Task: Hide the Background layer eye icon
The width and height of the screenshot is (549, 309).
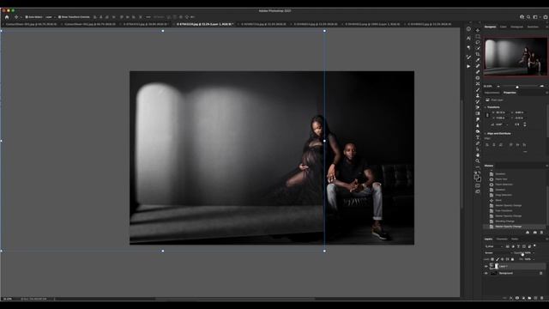Action: pyautogui.click(x=486, y=273)
